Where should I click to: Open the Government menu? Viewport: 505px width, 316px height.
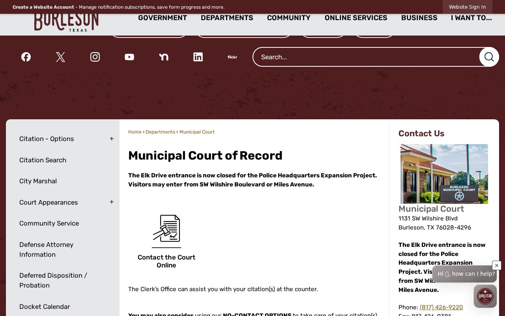[163, 18]
